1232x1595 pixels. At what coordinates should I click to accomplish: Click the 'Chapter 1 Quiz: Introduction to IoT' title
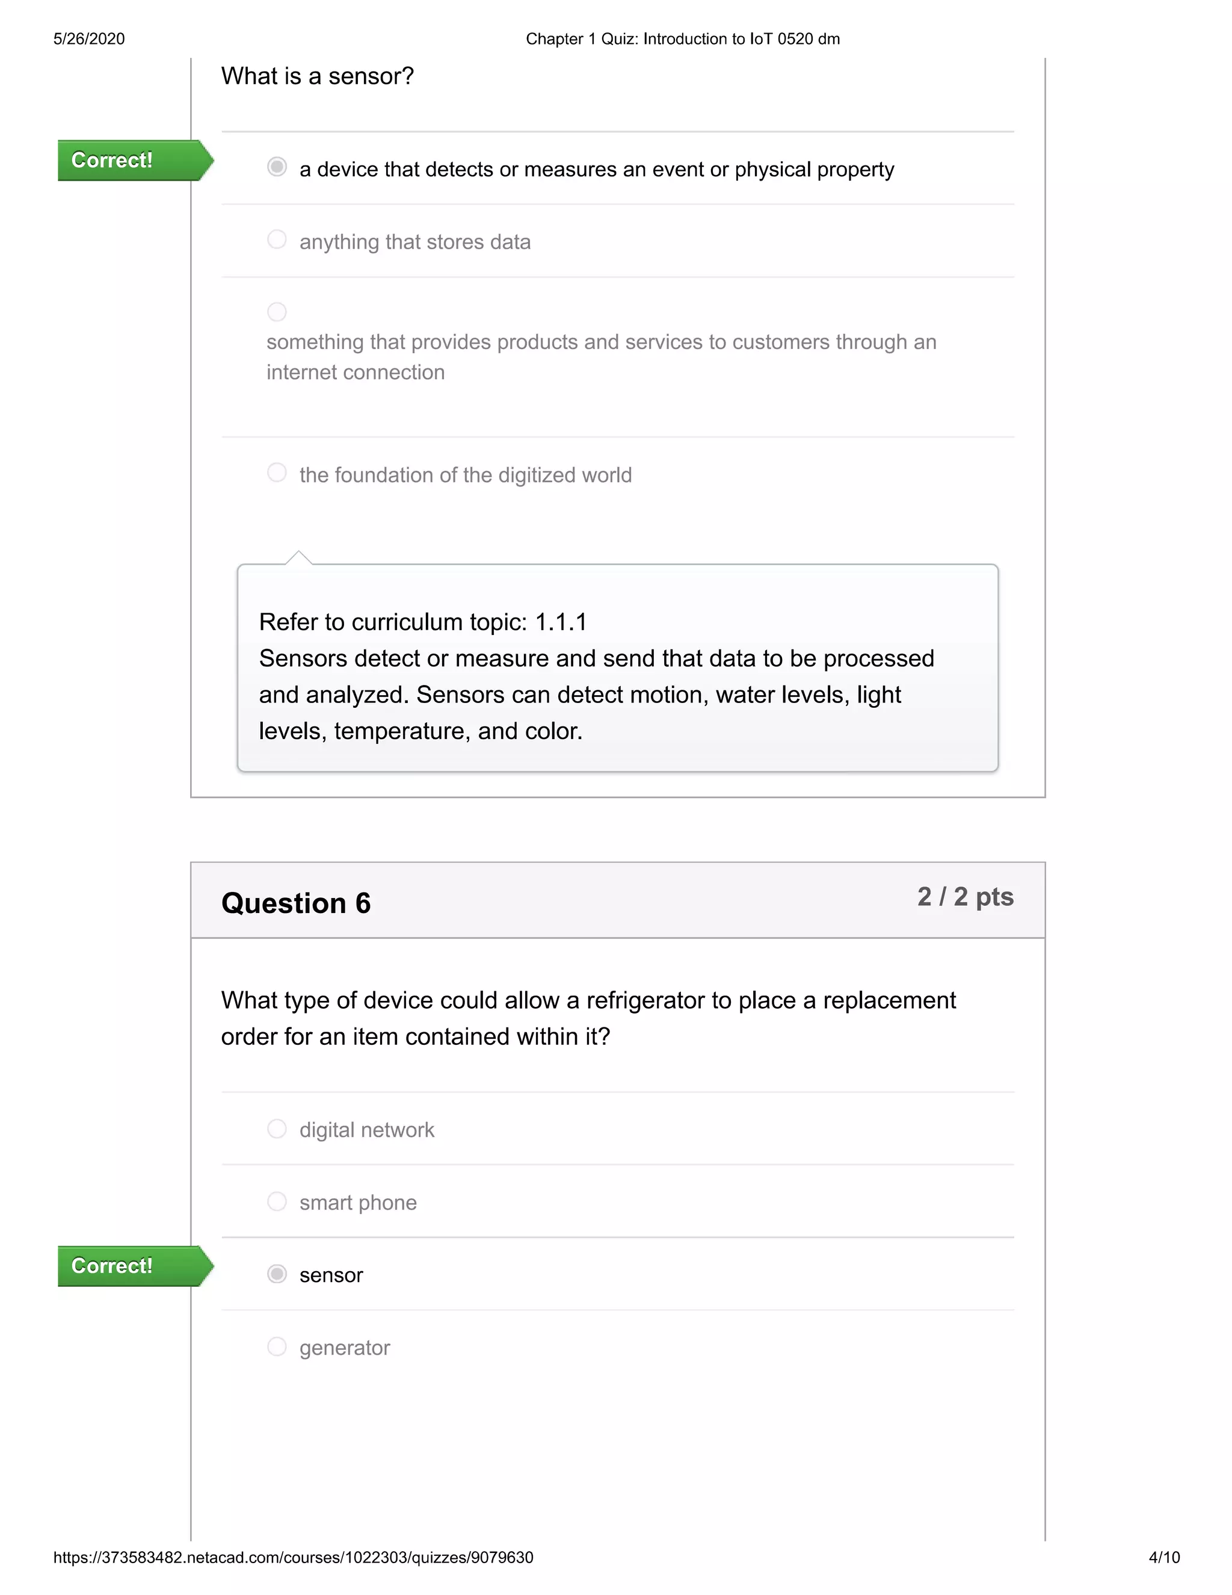click(682, 39)
